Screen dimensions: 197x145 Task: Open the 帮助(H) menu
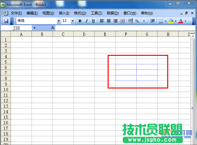click(147, 13)
